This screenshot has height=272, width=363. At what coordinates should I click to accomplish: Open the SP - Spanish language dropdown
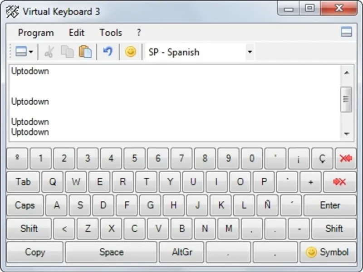pyautogui.click(x=250, y=52)
